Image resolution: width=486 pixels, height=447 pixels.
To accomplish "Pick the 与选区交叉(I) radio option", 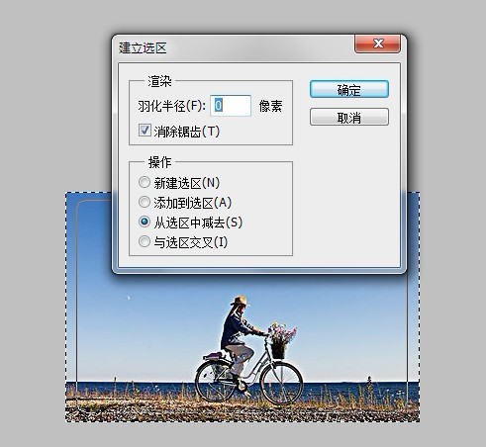I will click(x=145, y=241).
